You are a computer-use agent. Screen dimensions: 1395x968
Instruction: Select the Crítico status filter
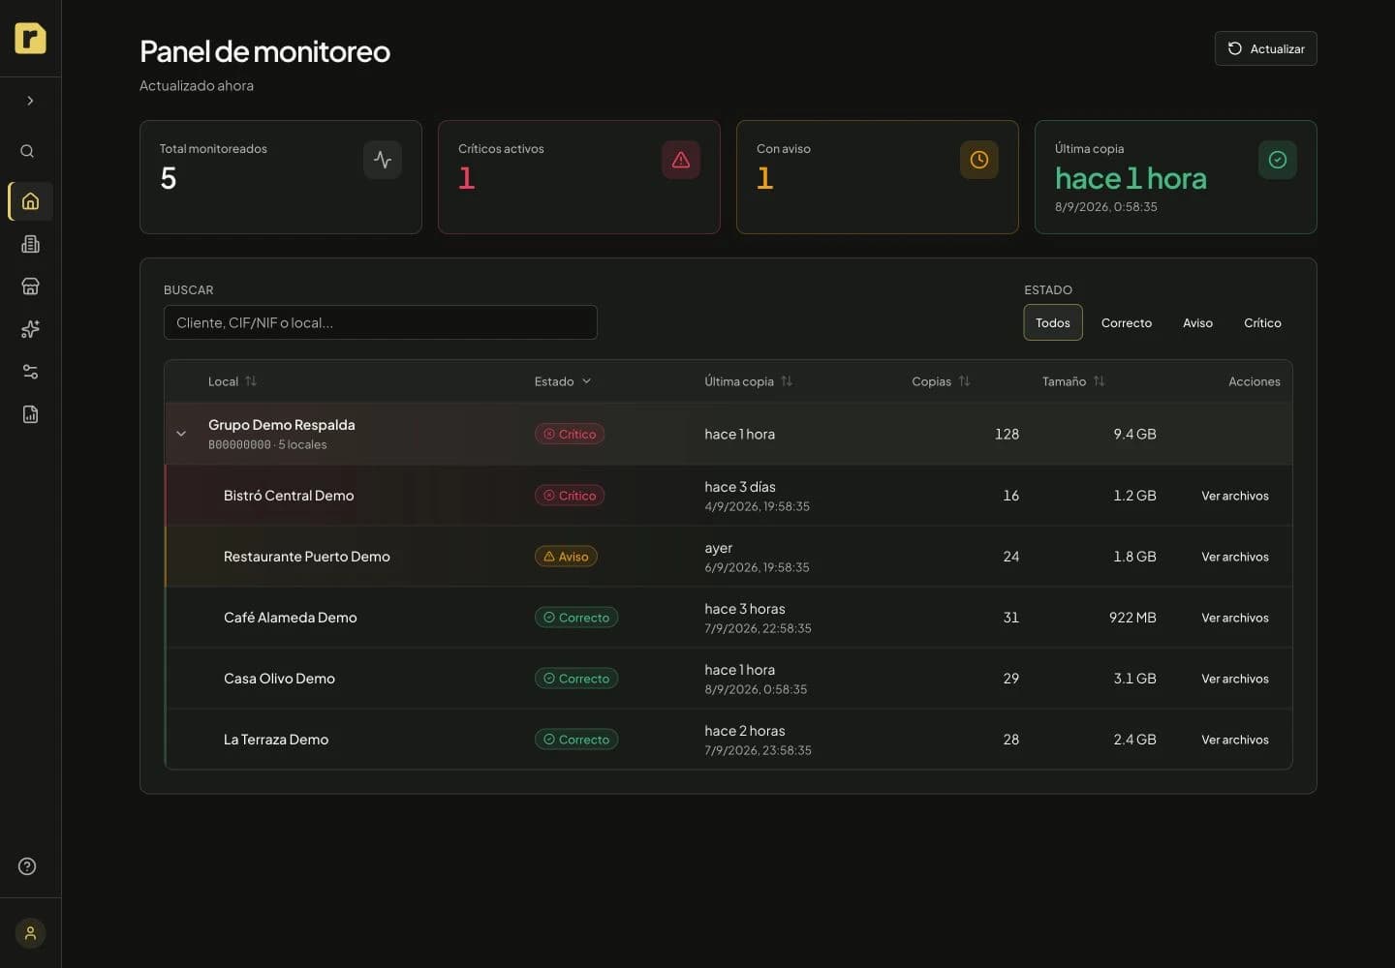[x=1262, y=322]
